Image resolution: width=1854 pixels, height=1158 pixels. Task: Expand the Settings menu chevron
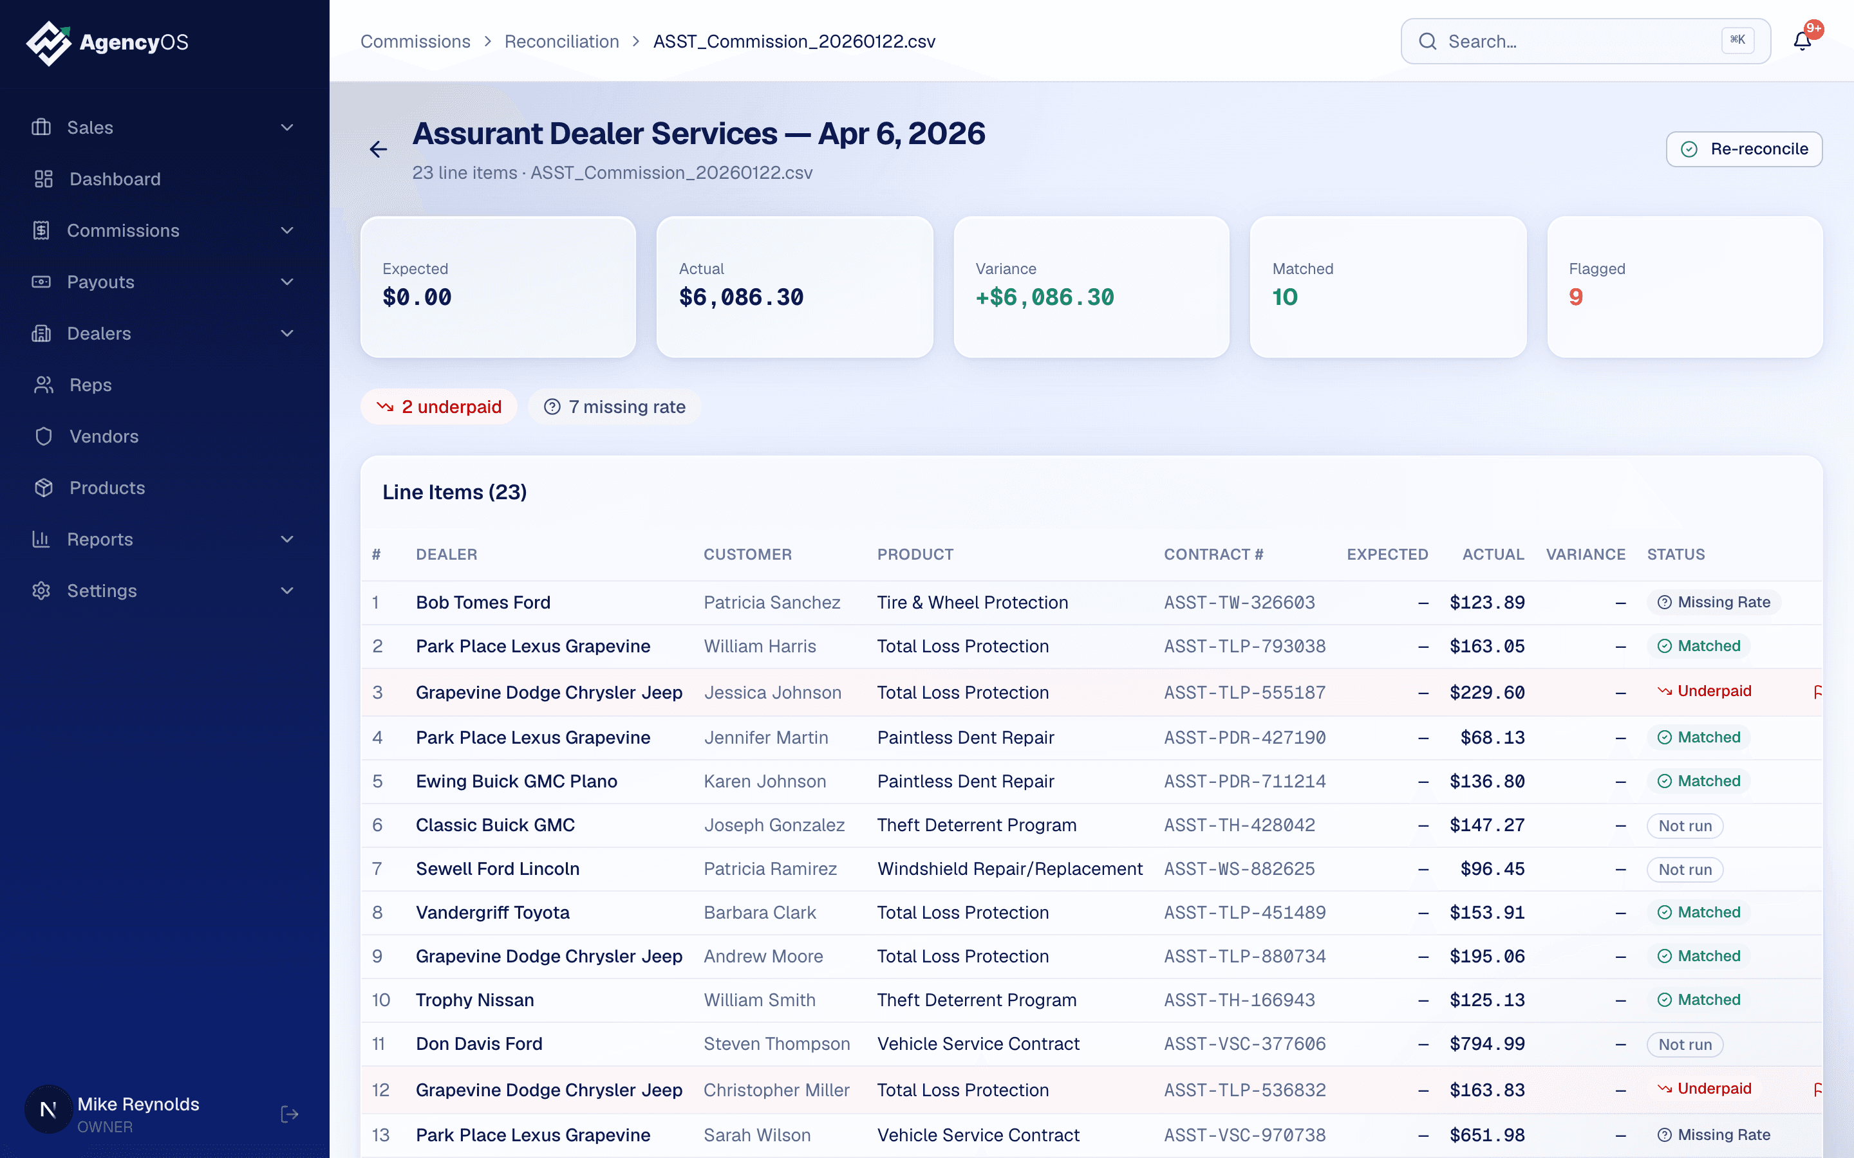pyautogui.click(x=287, y=591)
